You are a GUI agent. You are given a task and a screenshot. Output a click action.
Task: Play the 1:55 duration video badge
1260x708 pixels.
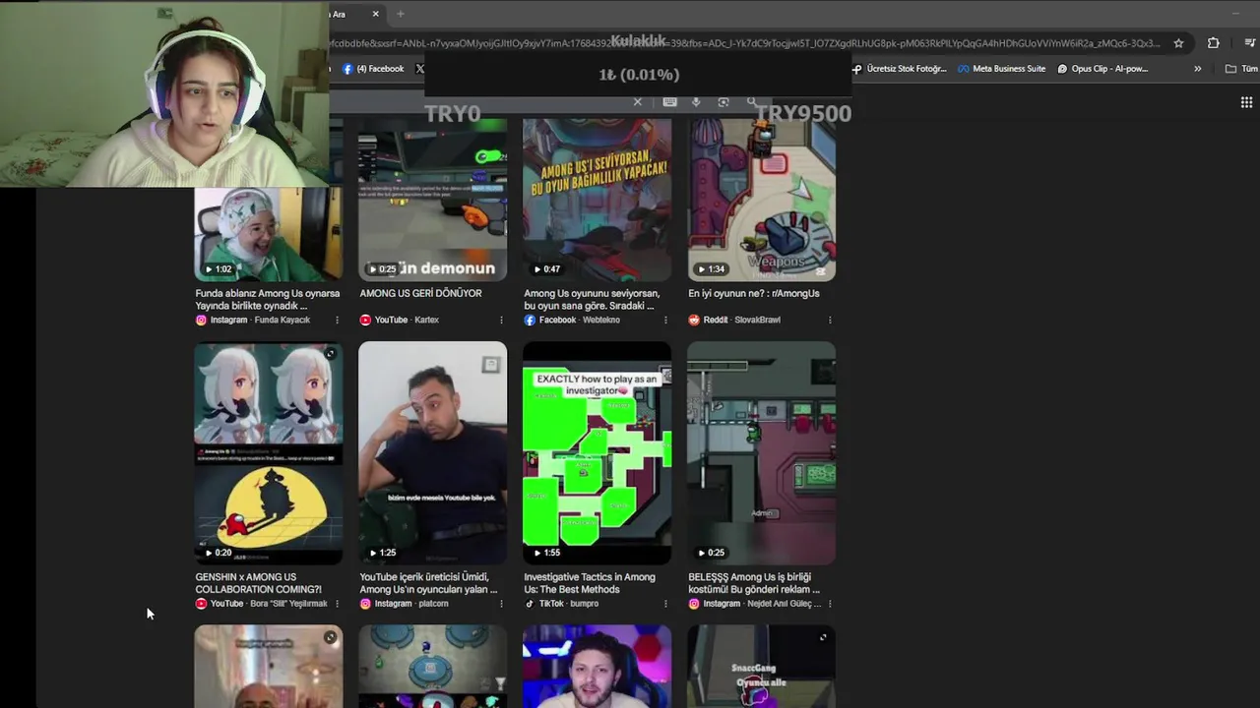point(546,553)
